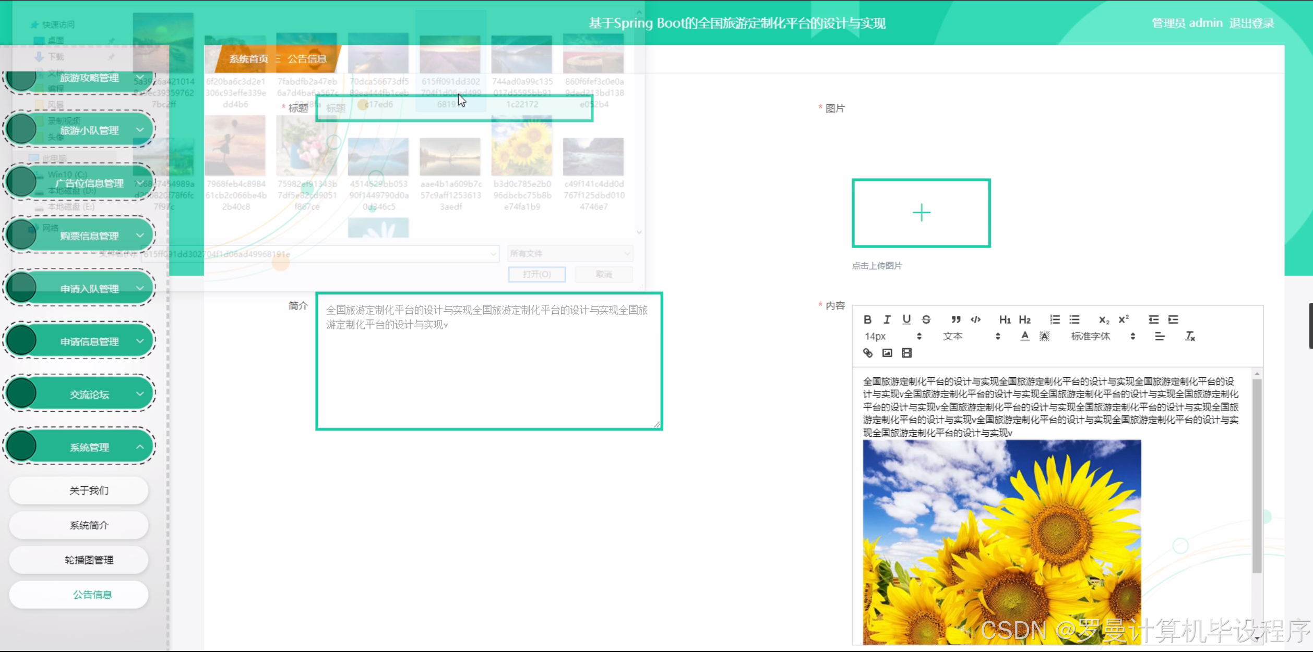
Task: Insert code block with the </> icon
Action: 975,319
